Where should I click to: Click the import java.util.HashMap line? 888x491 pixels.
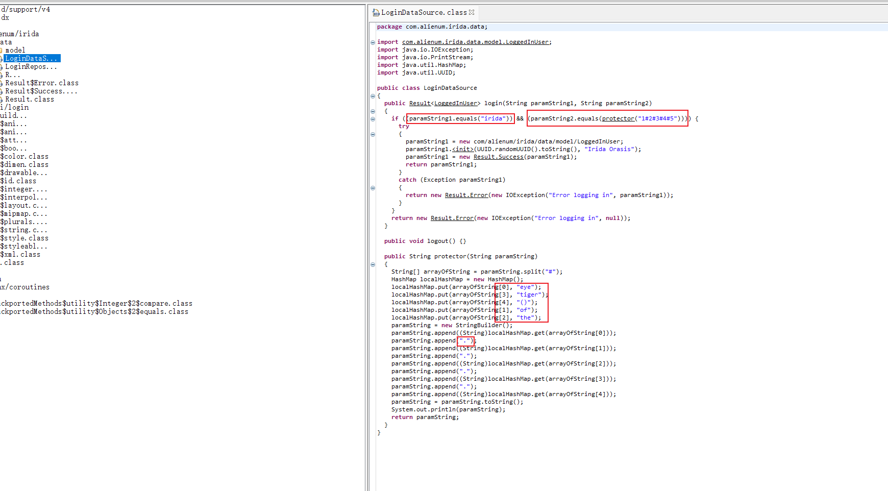pyautogui.click(x=422, y=65)
